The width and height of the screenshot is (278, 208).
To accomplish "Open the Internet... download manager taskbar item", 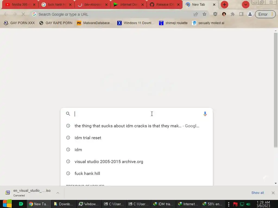I will 188,204.
